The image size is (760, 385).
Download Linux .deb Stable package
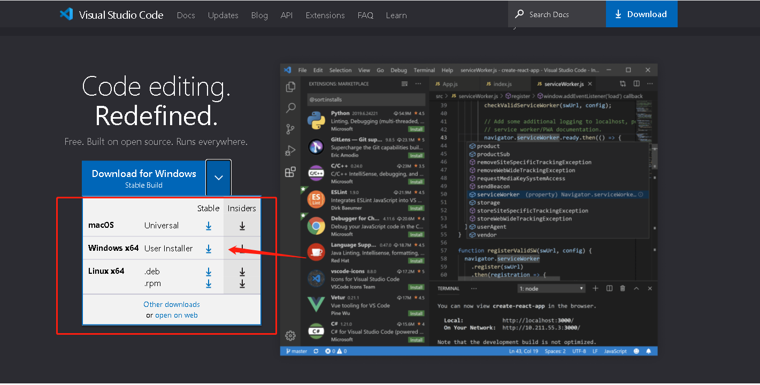209,272
